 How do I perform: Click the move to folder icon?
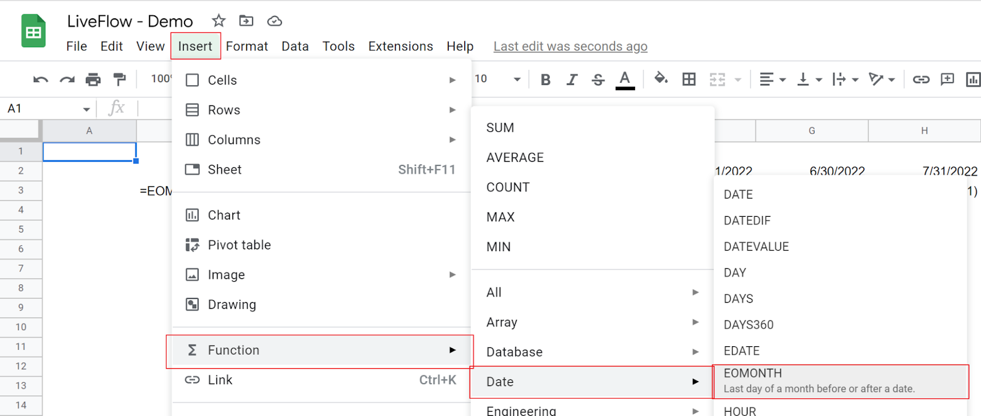[246, 21]
